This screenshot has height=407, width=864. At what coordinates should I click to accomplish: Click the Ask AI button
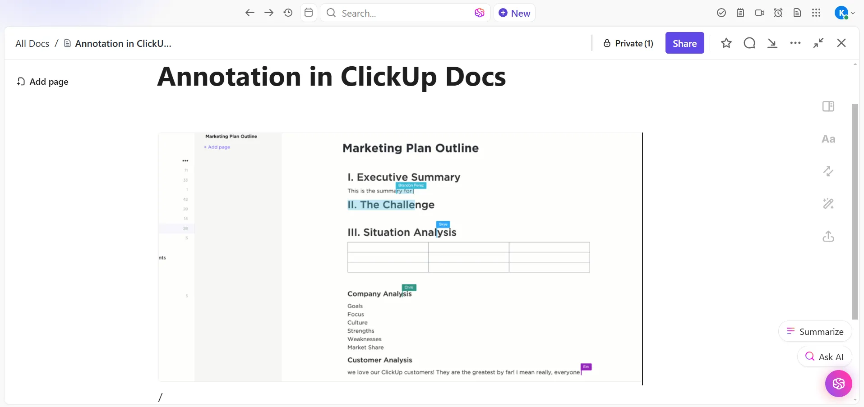825,357
